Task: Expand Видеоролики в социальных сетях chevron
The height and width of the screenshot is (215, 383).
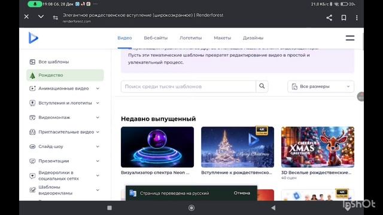Action: pos(98,176)
